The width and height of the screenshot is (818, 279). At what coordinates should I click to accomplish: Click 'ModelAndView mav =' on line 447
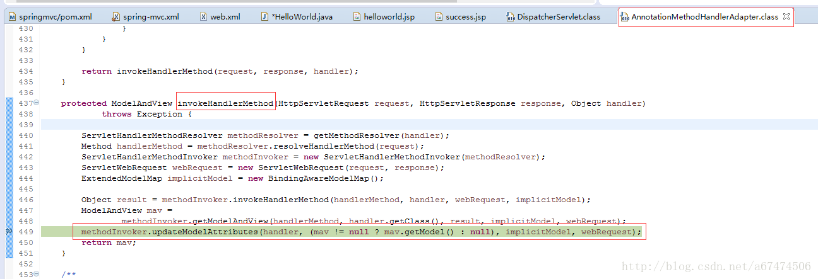(x=127, y=210)
